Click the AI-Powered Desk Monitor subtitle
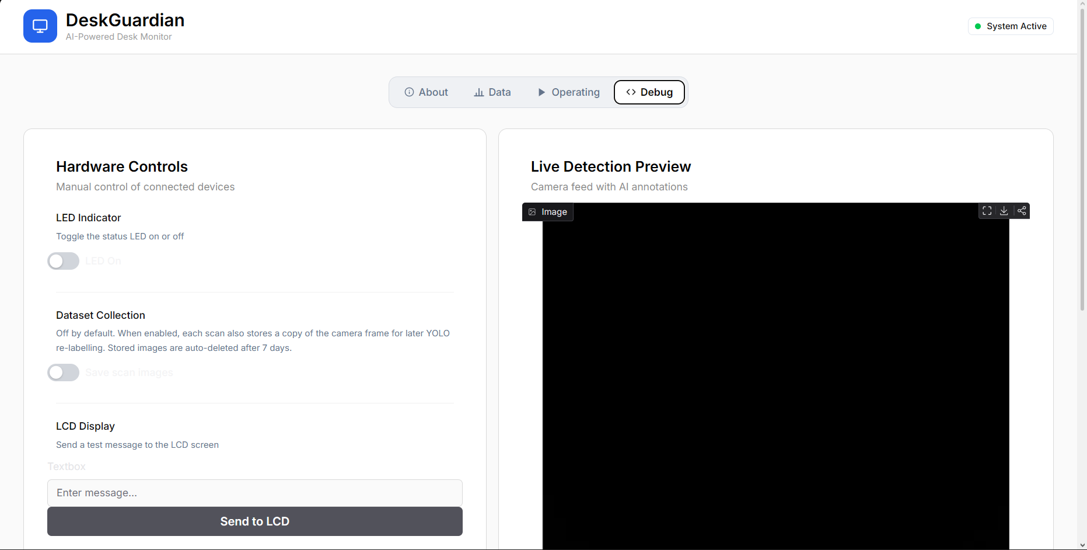 pyautogui.click(x=119, y=37)
